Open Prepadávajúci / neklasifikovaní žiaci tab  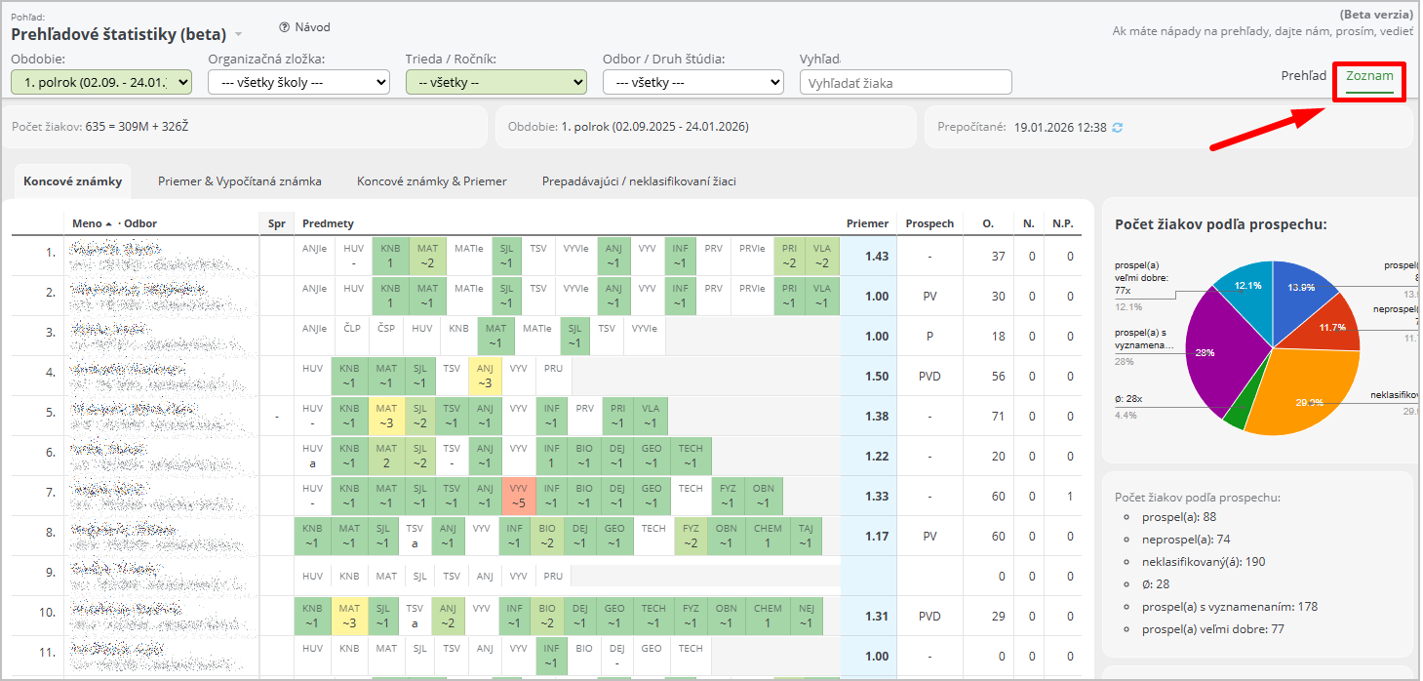[639, 181]
